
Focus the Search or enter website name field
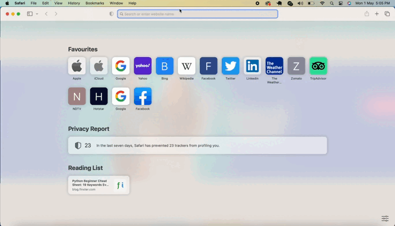(x=197, y=14)
